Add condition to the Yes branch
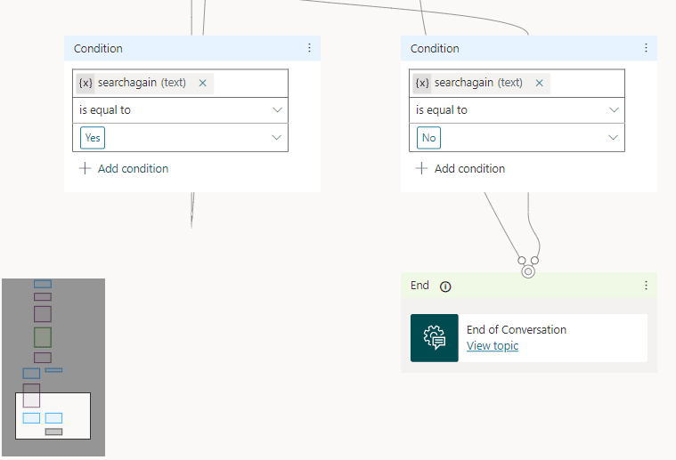 (124, 168)
